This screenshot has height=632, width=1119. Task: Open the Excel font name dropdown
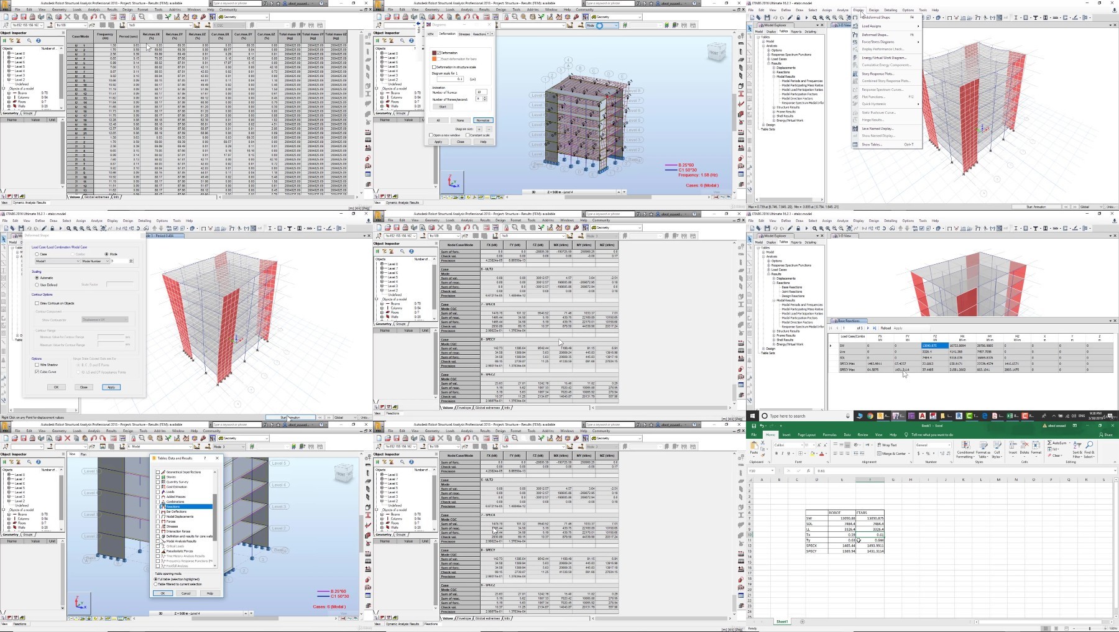[x=801, y=445]
